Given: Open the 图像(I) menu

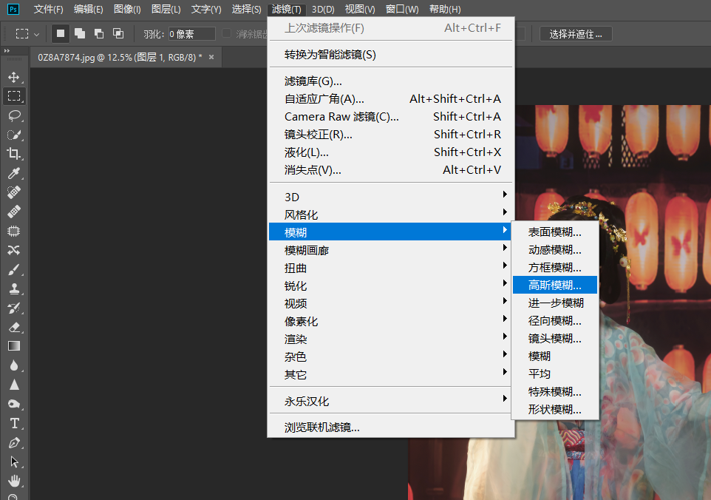Looking at the screenshot, I should pos(127,9).
